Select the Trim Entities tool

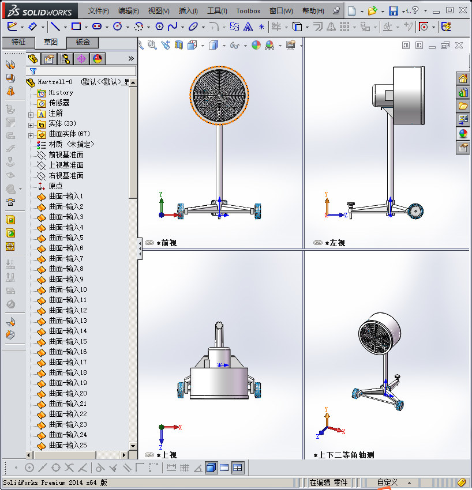coord(276,27)
